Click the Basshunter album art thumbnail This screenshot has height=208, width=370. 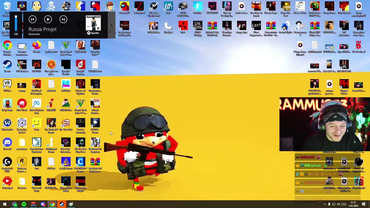93,23
